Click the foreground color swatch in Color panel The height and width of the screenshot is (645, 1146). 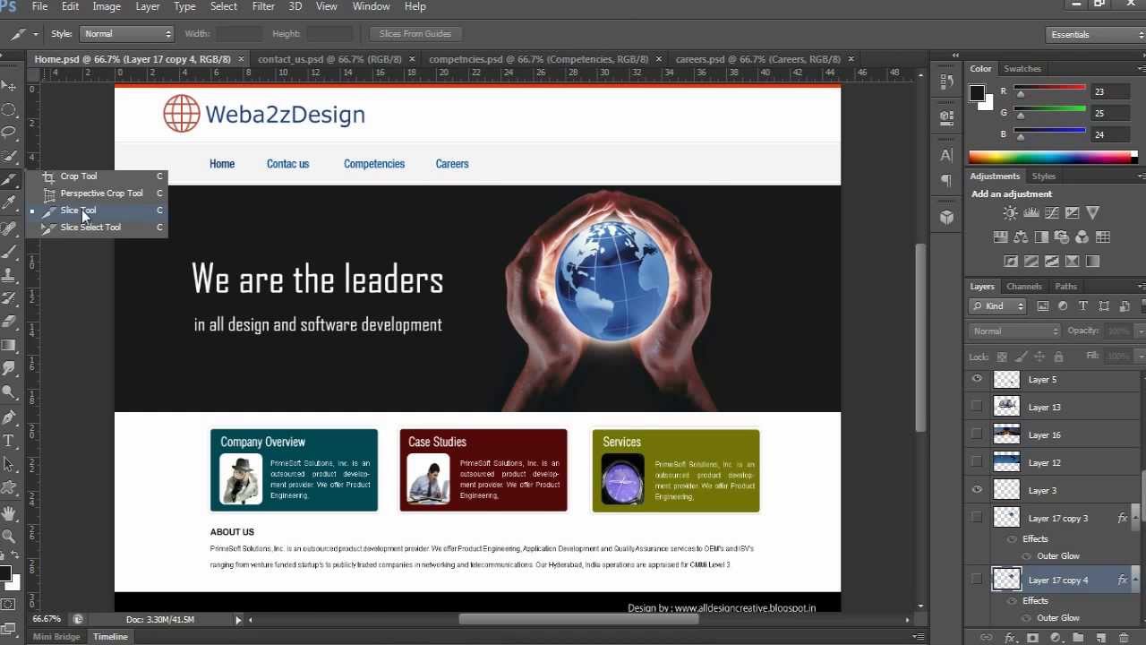click(x=977, y=93)
